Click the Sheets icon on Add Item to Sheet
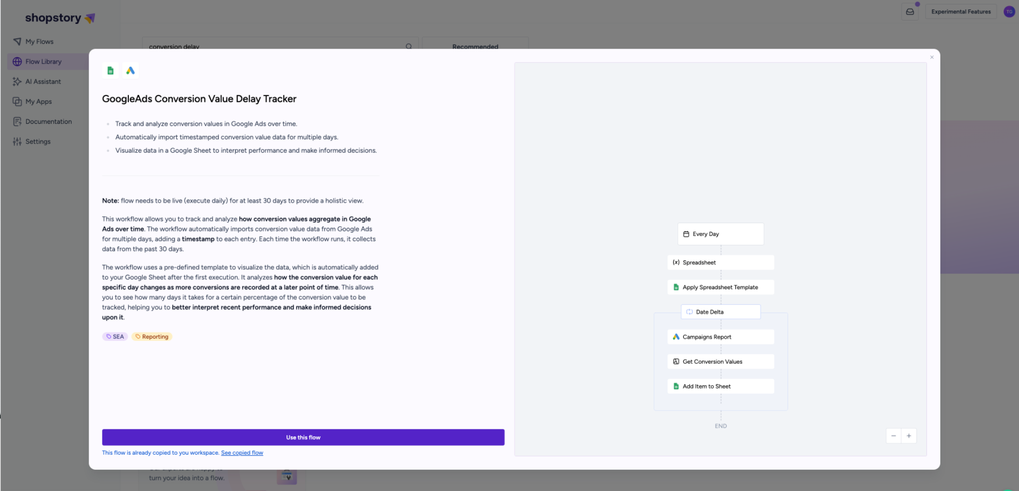This screenshot has height=491, width=1019. point(676,386)
